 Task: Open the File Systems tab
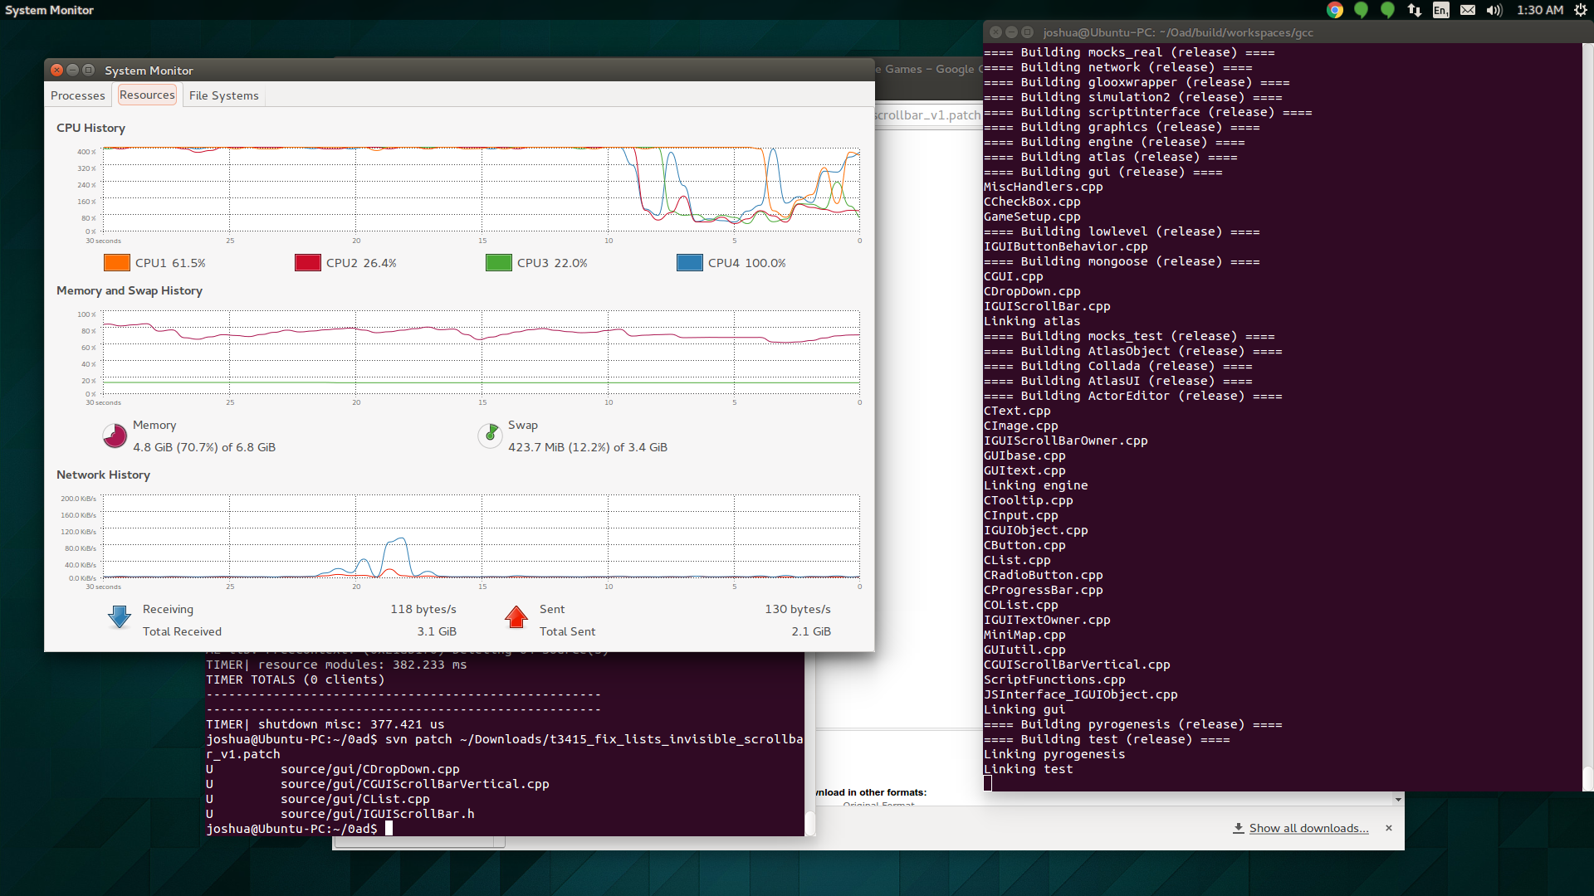click(x=224, y=95)
